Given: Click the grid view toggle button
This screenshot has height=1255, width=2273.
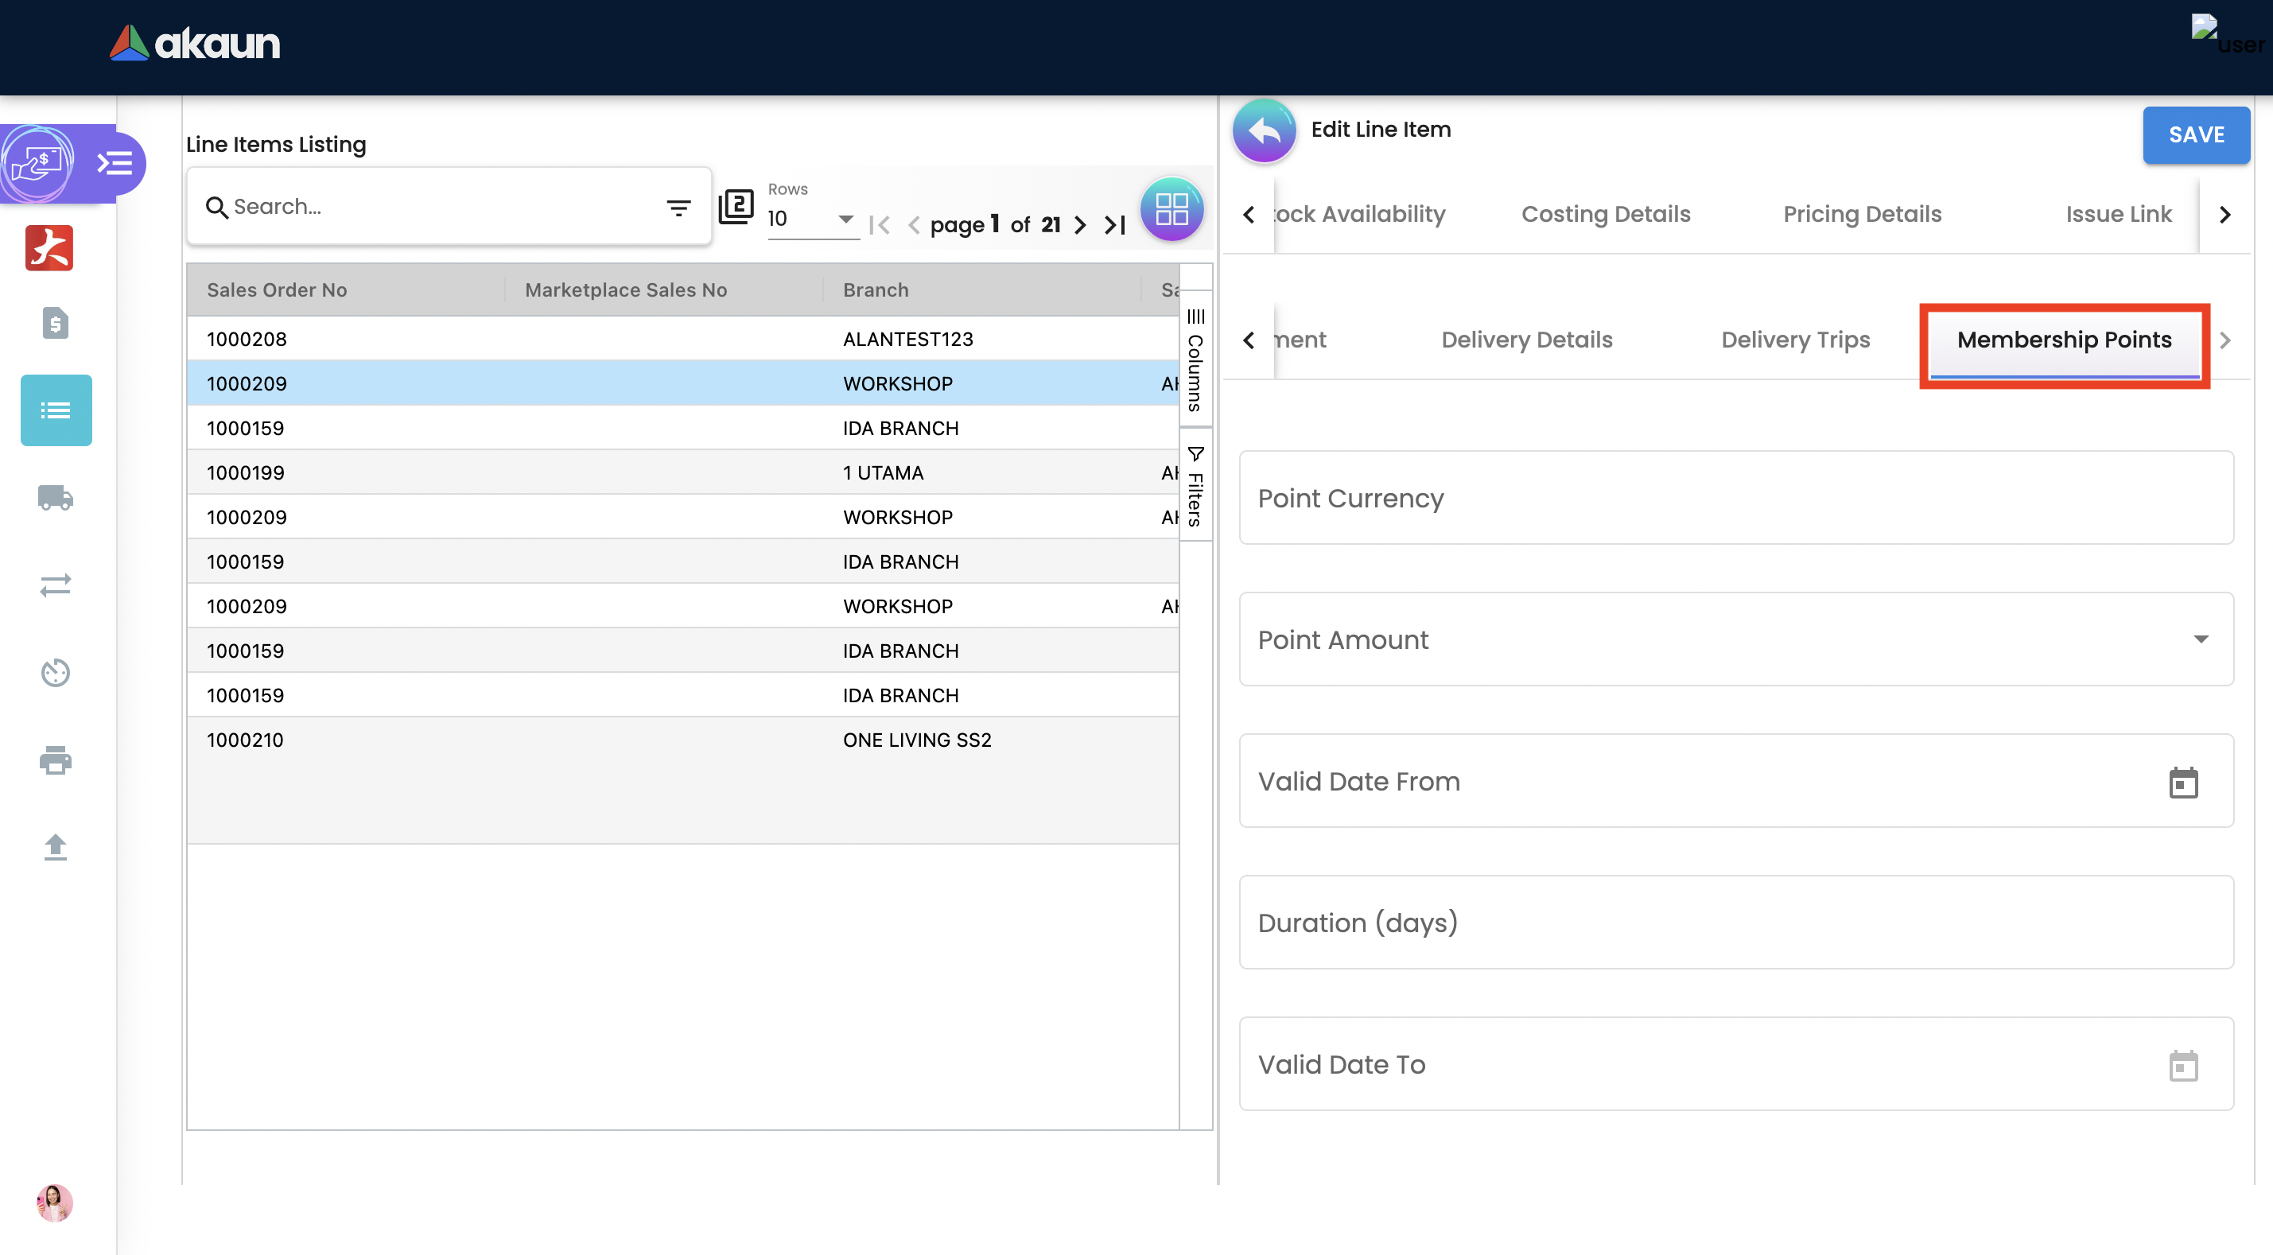Looking at the screenshot, I should [x=1171, y=210].
